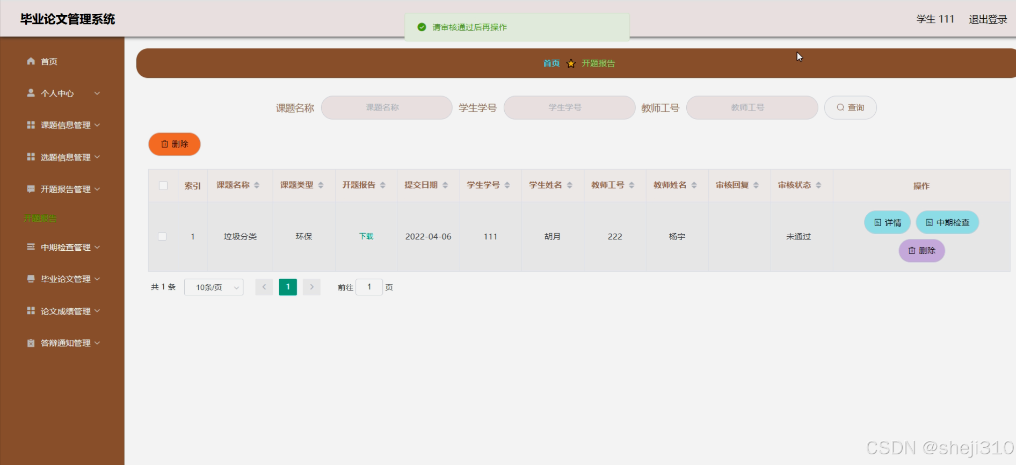Click the clipboard icon beside 答辩通知管理
The width and height of the screenshot is (1016, 465).
pos(31,343)
